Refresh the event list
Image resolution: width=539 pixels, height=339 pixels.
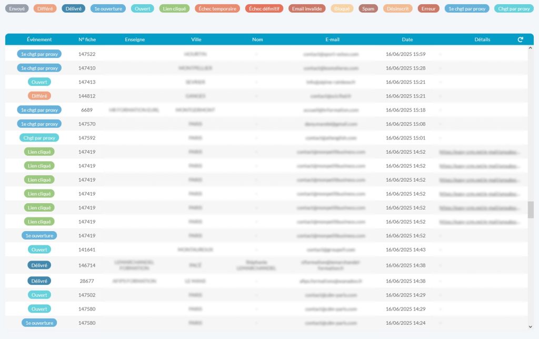521,39
